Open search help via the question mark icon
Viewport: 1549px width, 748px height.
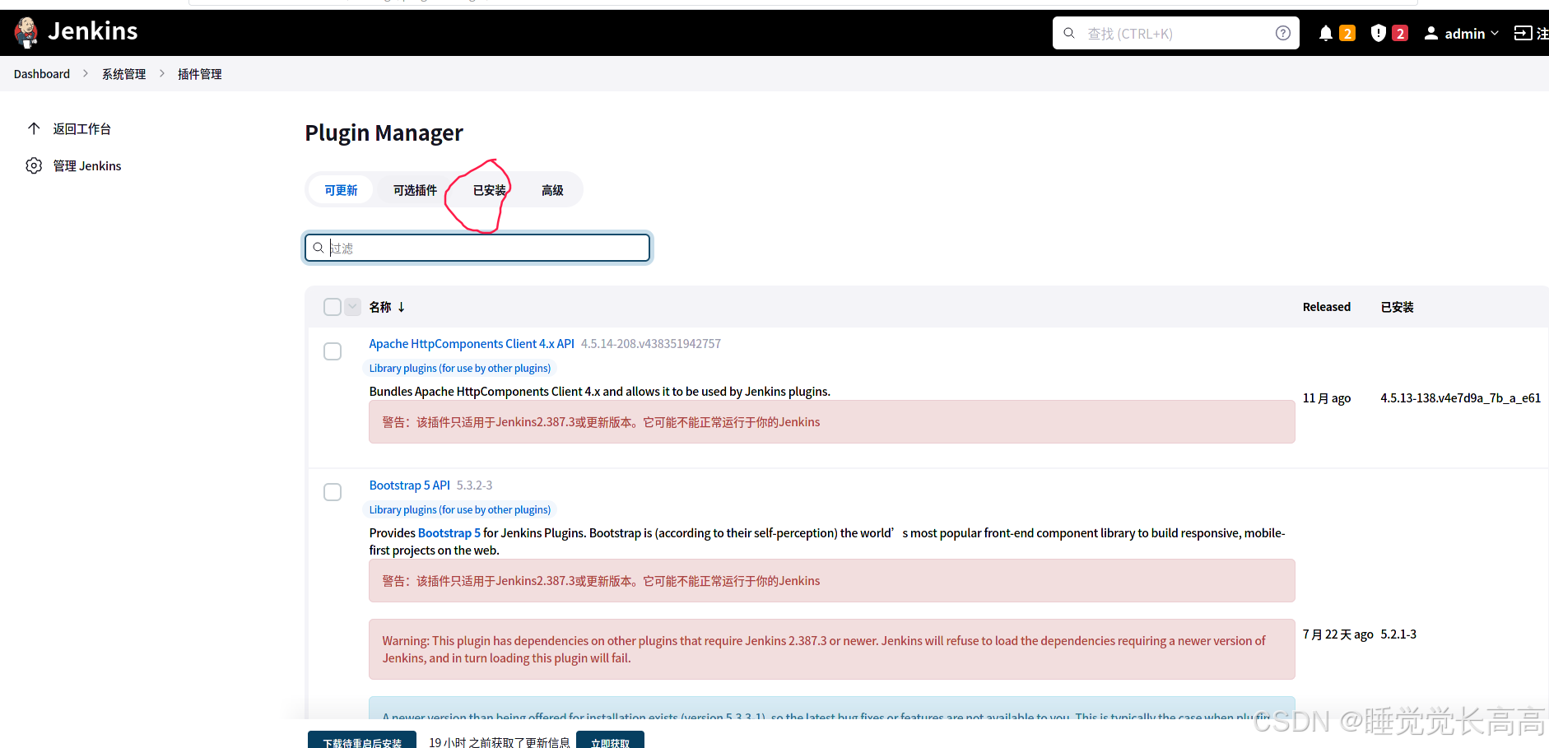1282,33
